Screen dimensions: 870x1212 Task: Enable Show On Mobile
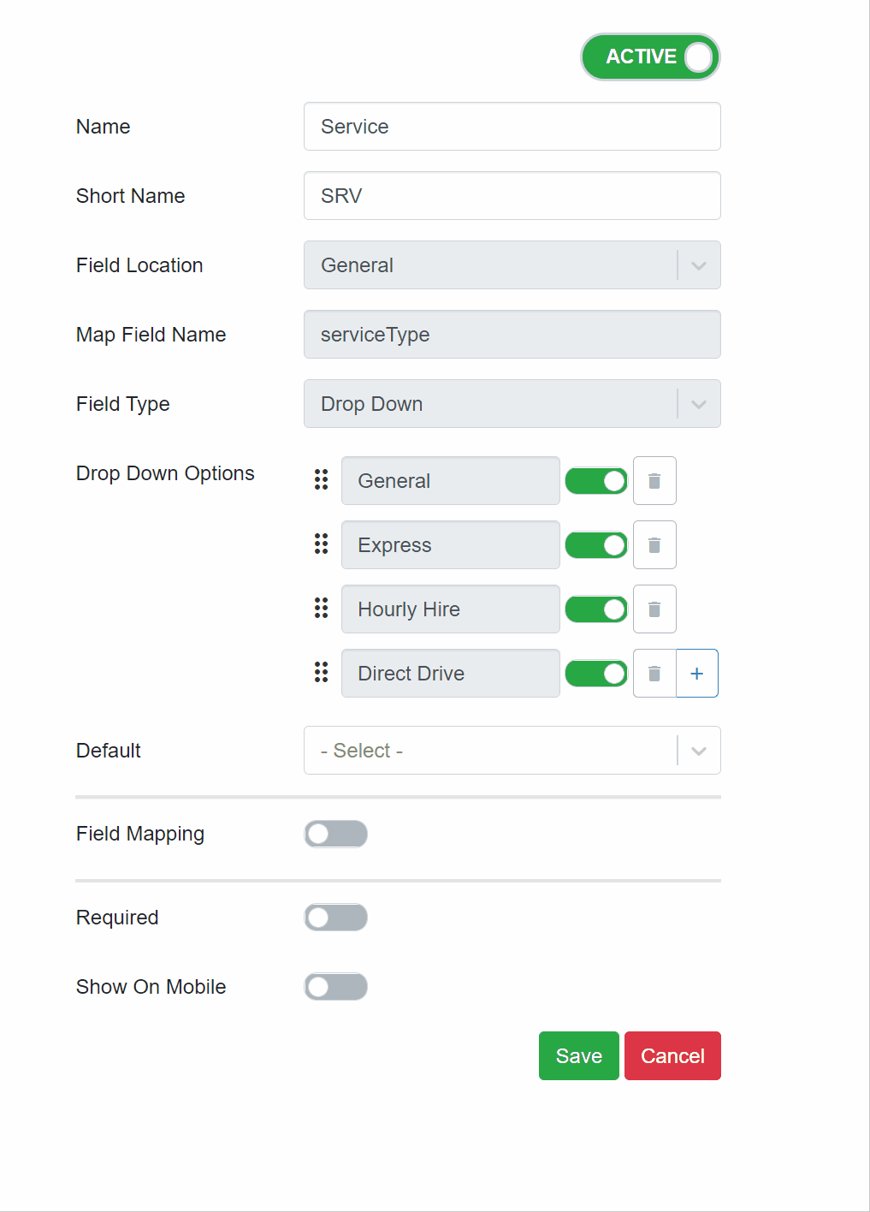[x=335, y=986]
